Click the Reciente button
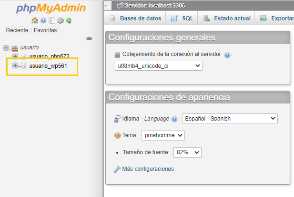 [x=17, y=30]
